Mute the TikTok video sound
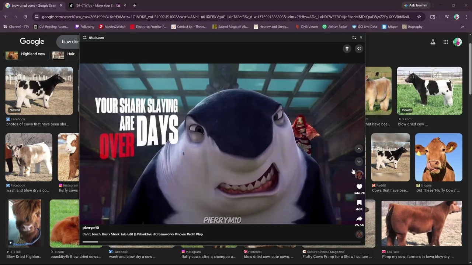Screen dimensions: 472x265 [359, 49]
